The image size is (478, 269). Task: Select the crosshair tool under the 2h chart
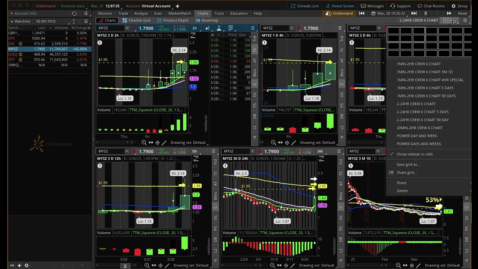[x=157, y=142]
